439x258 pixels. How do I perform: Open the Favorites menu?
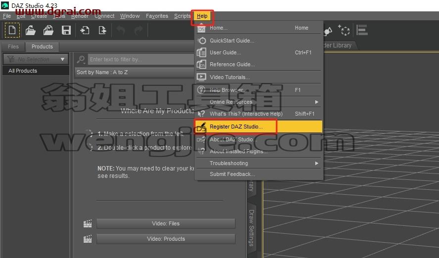point(157,16)
